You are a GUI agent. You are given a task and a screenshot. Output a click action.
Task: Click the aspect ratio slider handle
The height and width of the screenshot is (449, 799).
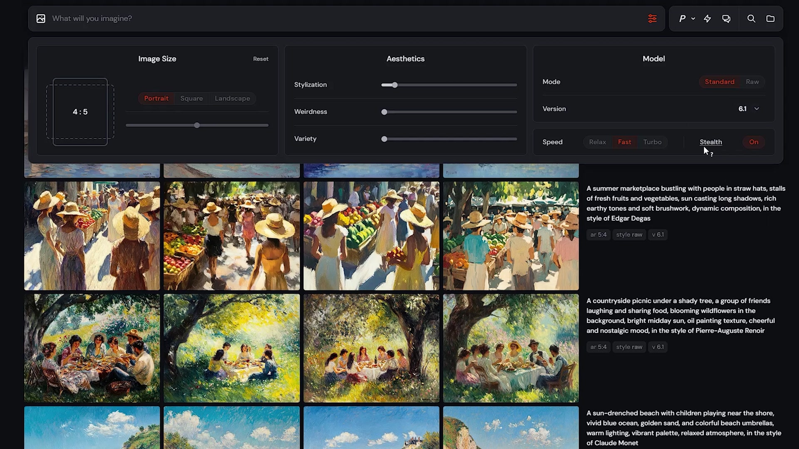(197, 125)
